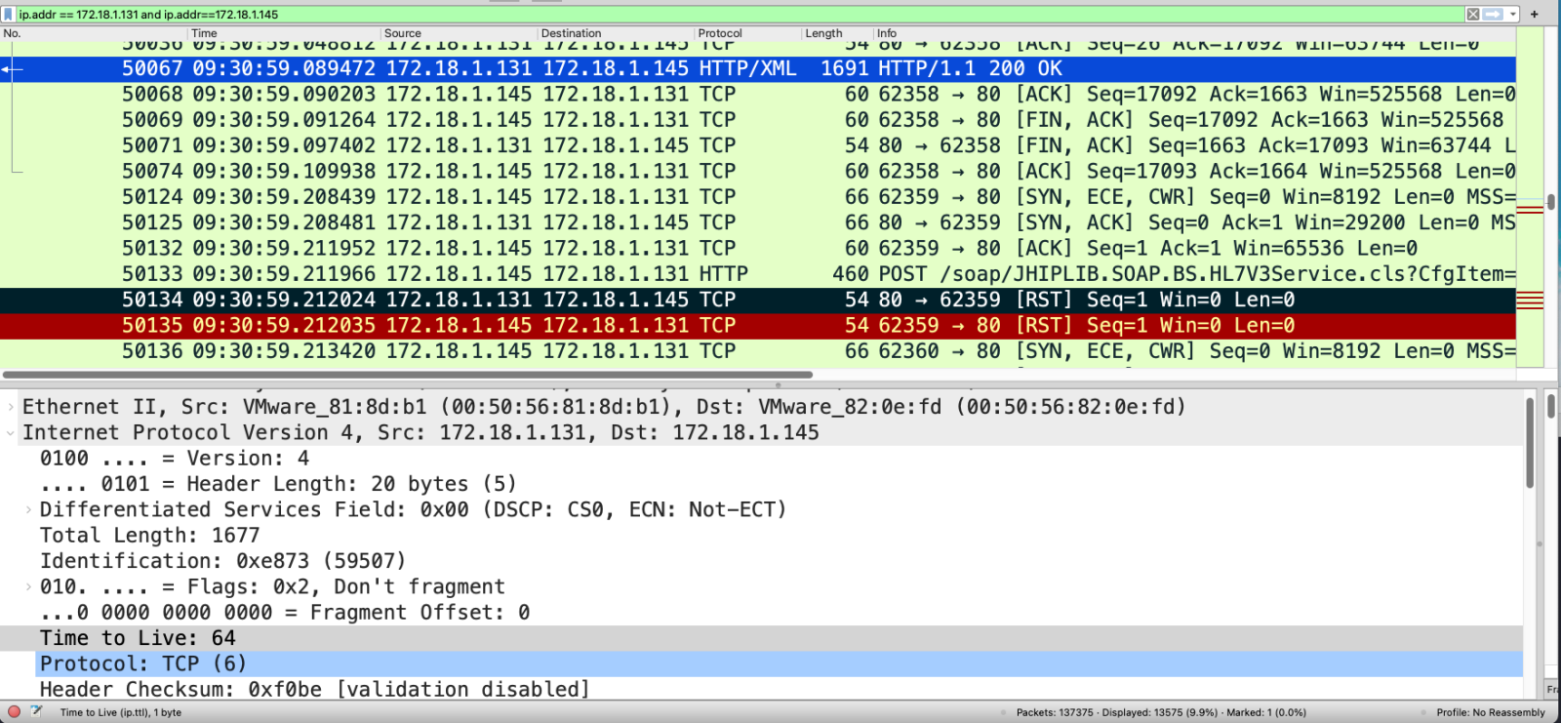Screen dimensions: 1561x723
Task: Add a filter button with plus icon
Action: click(1534, 14)
